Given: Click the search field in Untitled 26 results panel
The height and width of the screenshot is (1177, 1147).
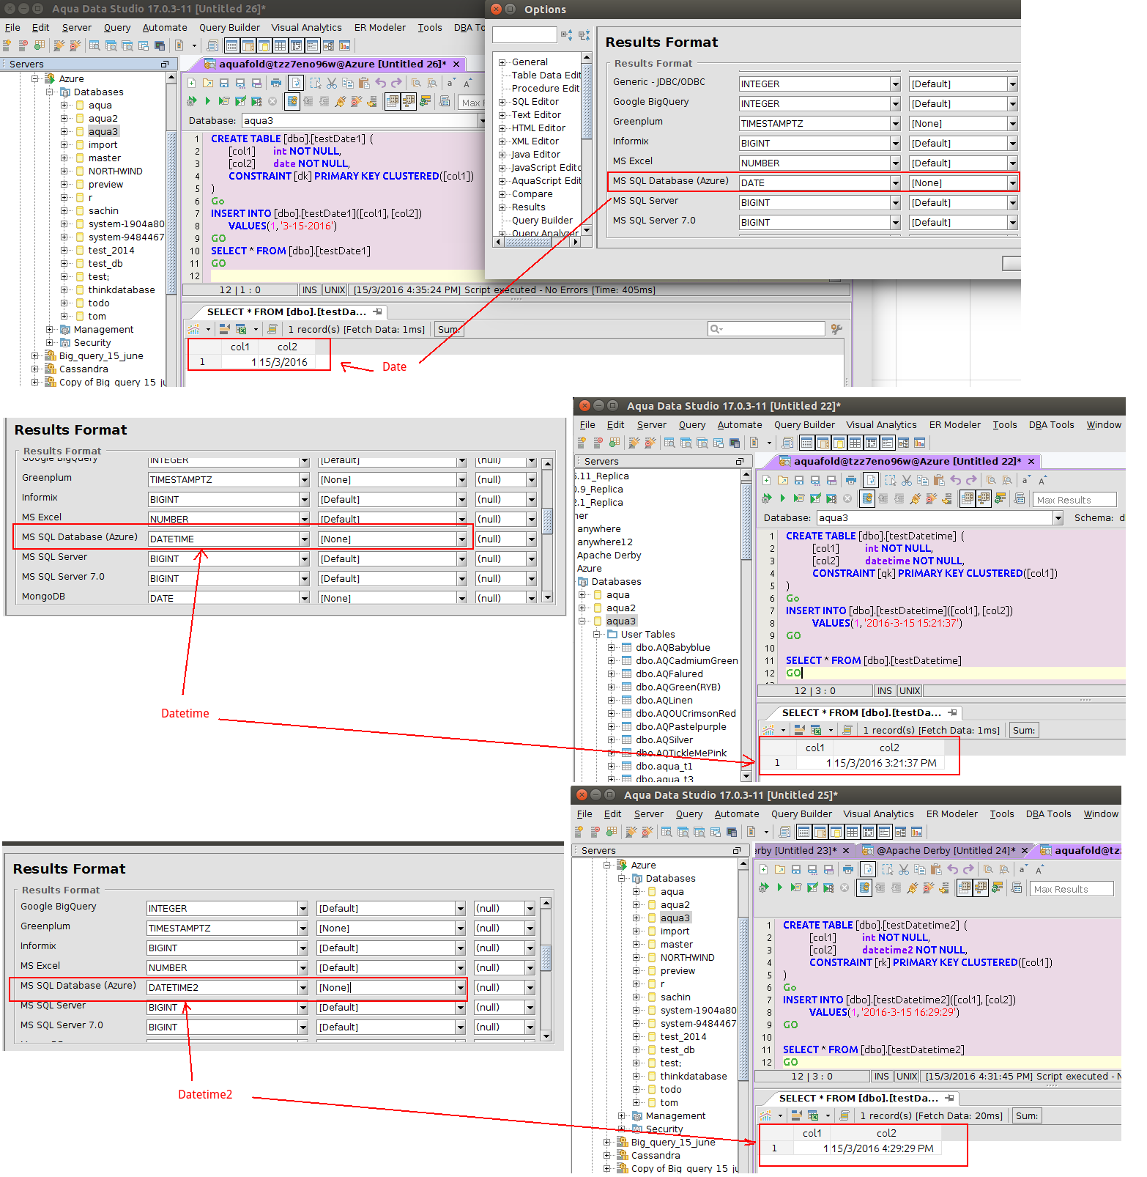Looking at the screenshot, I should [x=766, y=329].
